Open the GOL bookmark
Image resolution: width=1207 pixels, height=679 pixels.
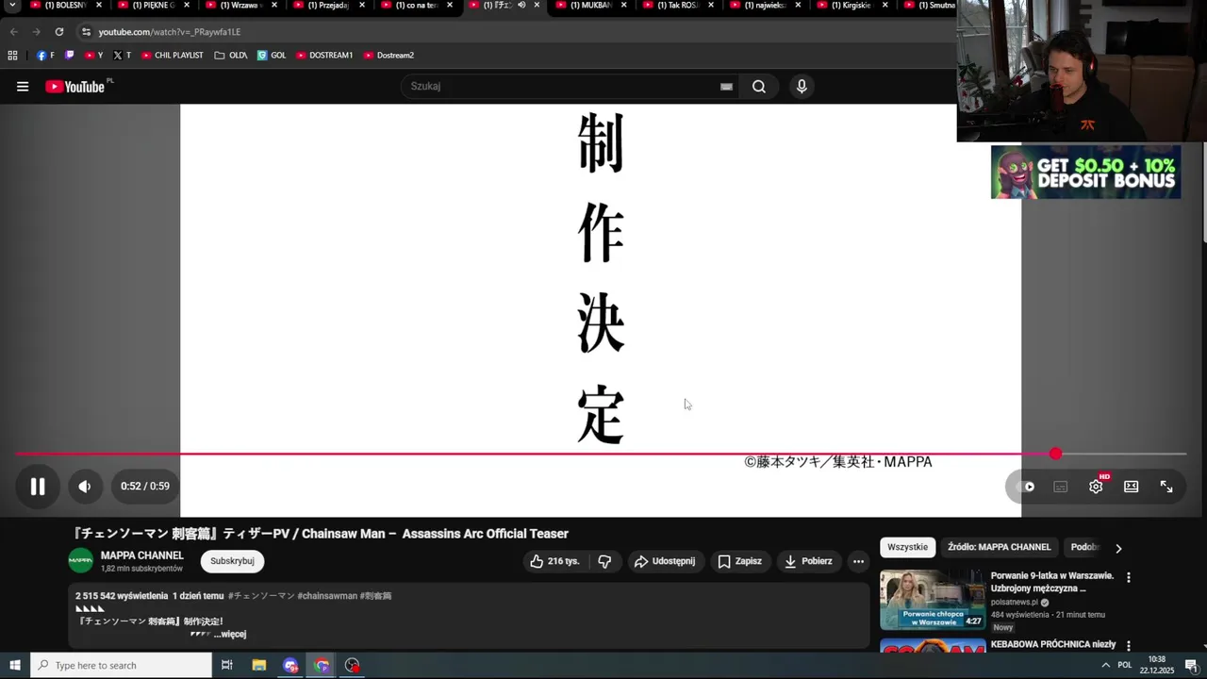tap(272, 56)
